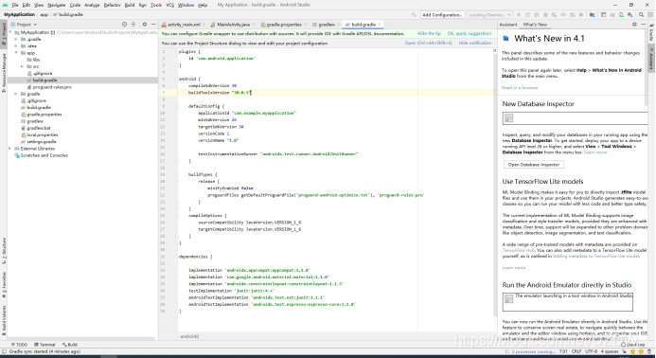Select local.properties in project tree
The image size is (656, 358).
(43, 134)
